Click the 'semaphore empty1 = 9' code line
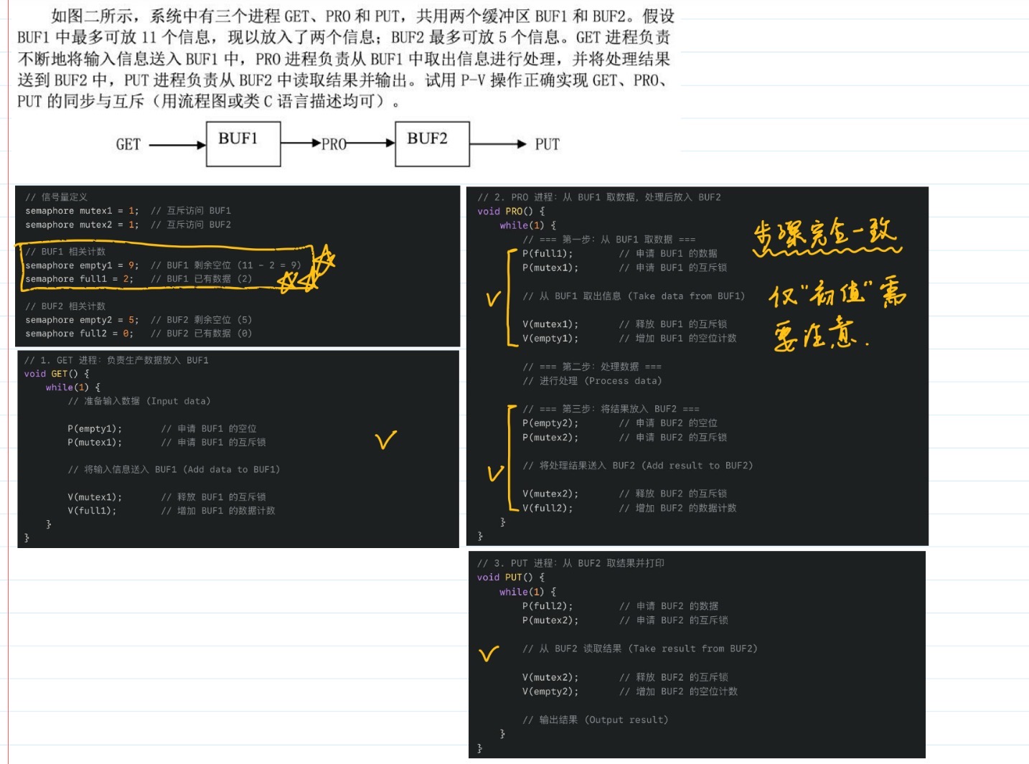This screenshot has height=764, width=1029. 82,265
